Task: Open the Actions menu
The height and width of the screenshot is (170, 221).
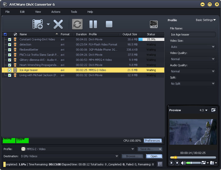Action: tap(56, 12)
